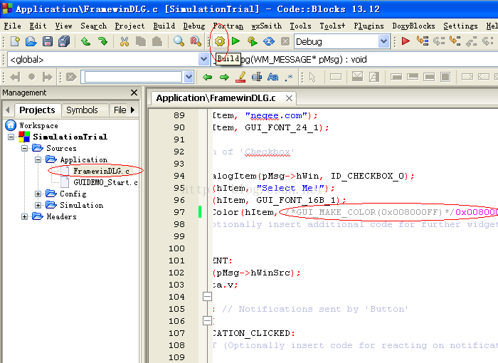
Task: Toggle highlight marker pen icon
Action: point(240,77)
